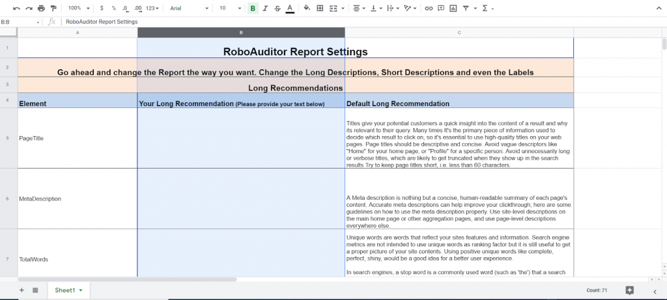Viewport: 667px width, 300px height.
Task: Click Default Long Recommendation header cell
Action: point(459,101)
